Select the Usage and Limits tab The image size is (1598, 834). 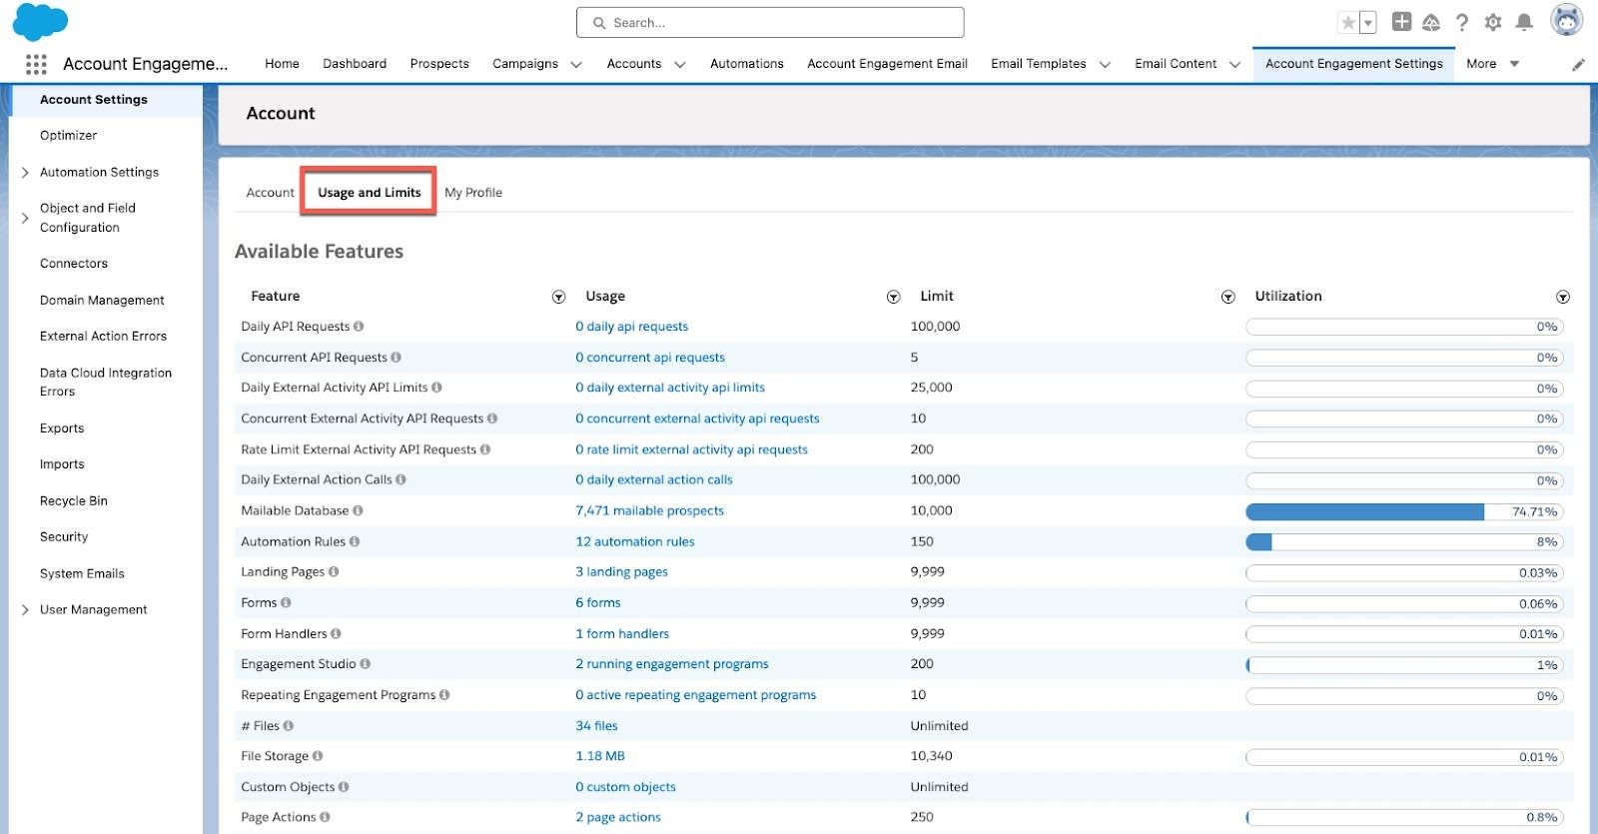click(x=370, y=193)
